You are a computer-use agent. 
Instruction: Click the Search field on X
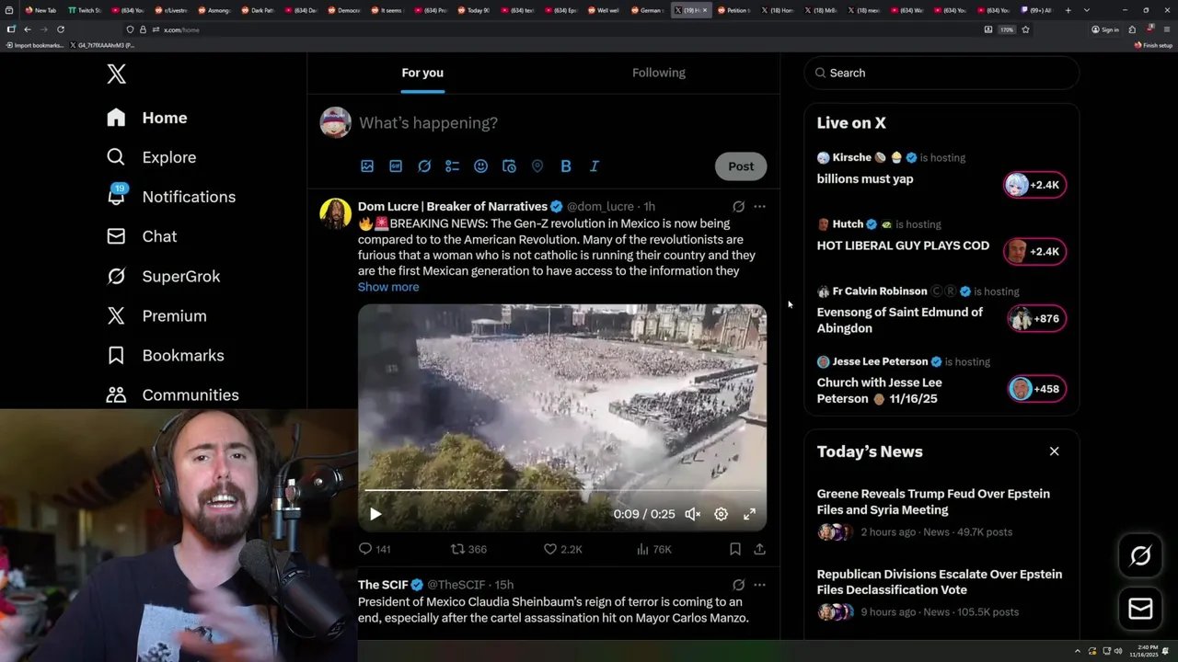click(941, 73)
